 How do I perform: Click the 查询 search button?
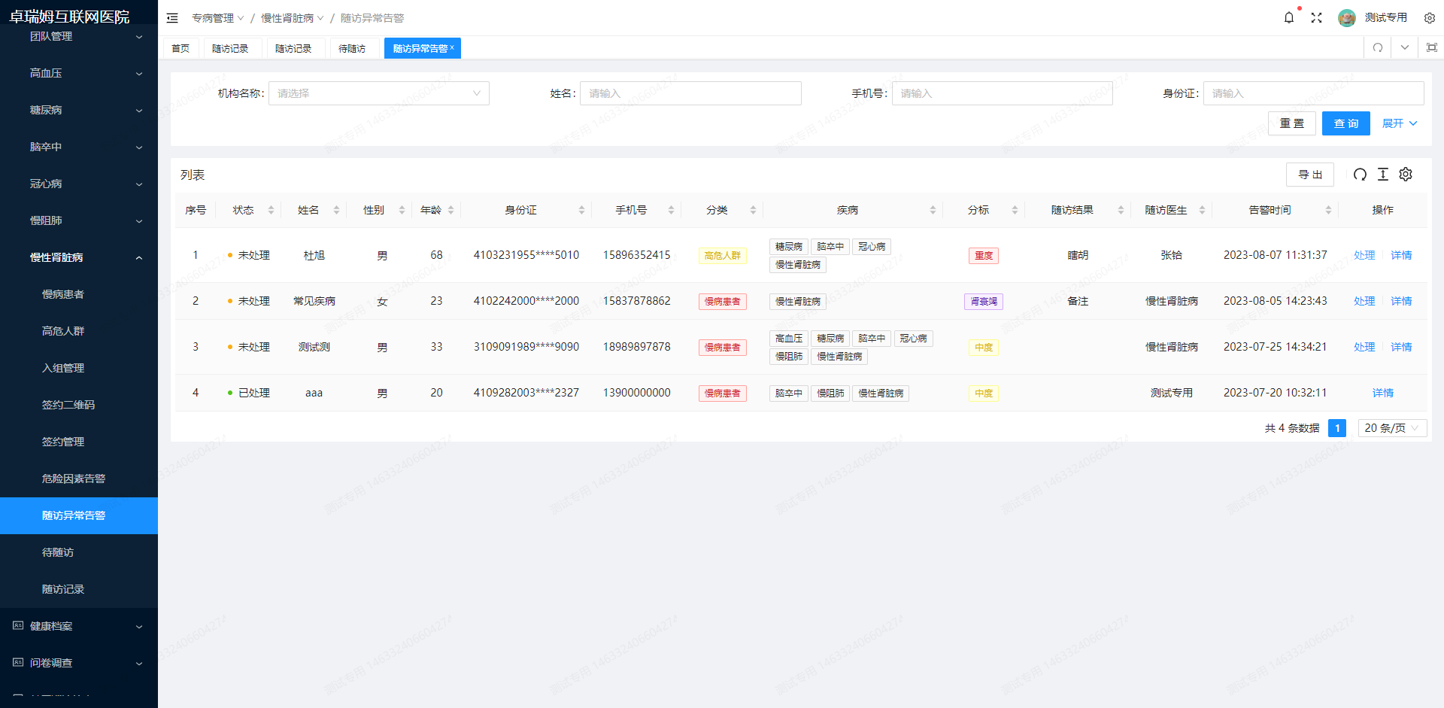point(1345,123)
